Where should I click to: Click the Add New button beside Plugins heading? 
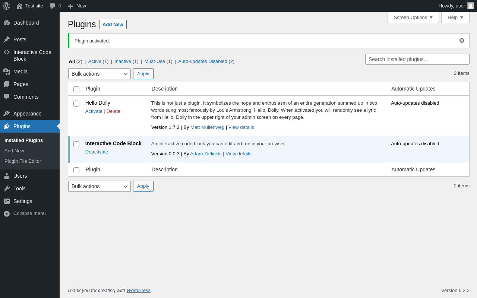pos(113,25)
